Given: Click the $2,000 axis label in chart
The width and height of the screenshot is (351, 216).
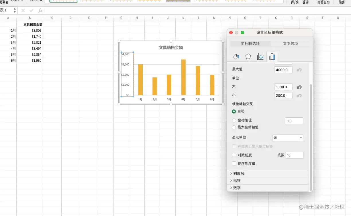Looking at the screenshot, I should coord(125,75).
